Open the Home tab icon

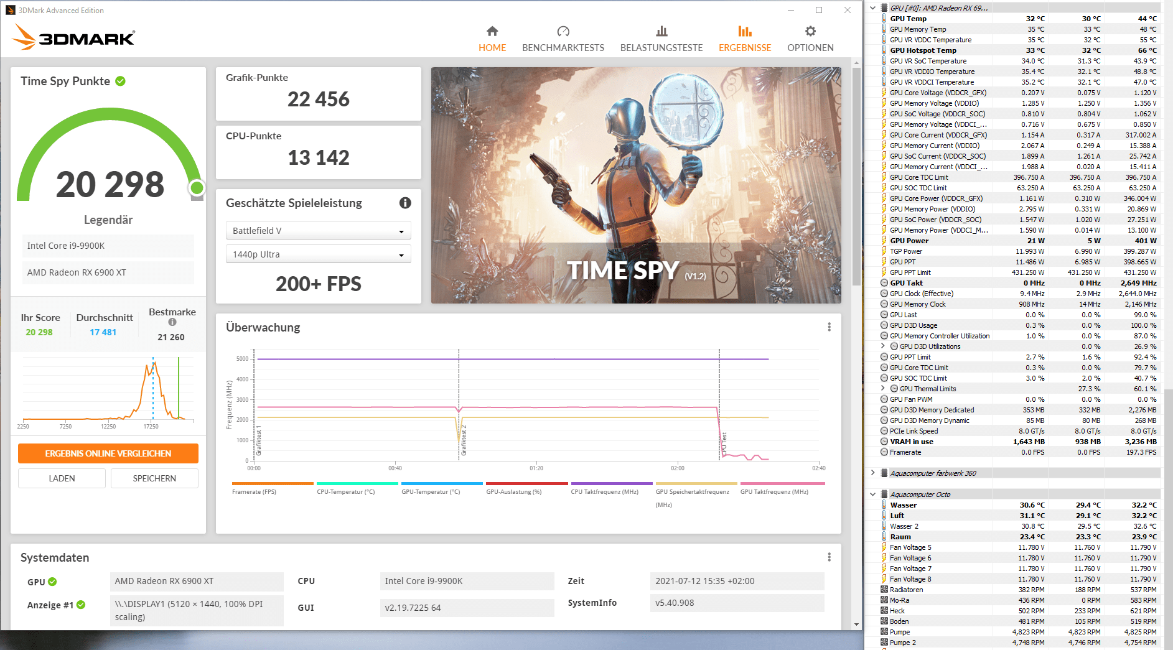pos(492,31)
